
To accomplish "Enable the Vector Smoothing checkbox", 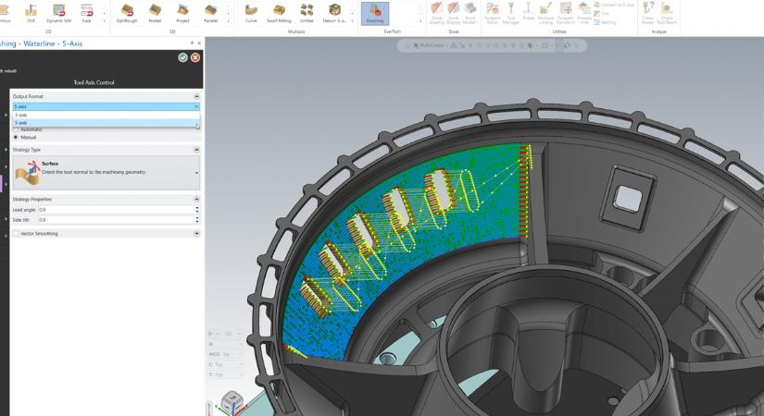I will tap(16, 234).
